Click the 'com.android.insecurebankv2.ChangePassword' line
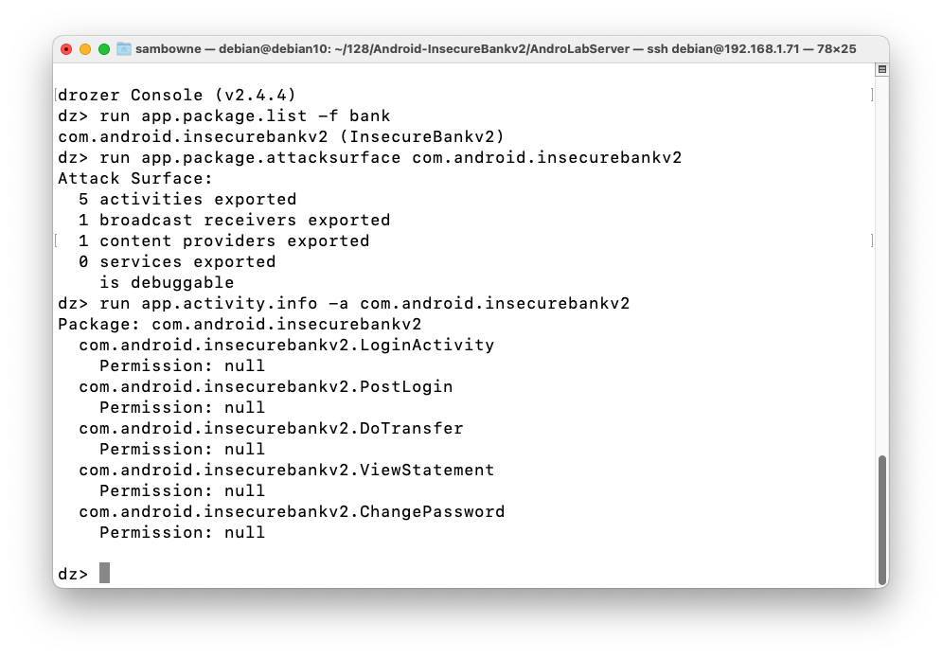Screen dimensions: 942x658 click(292, 511)
